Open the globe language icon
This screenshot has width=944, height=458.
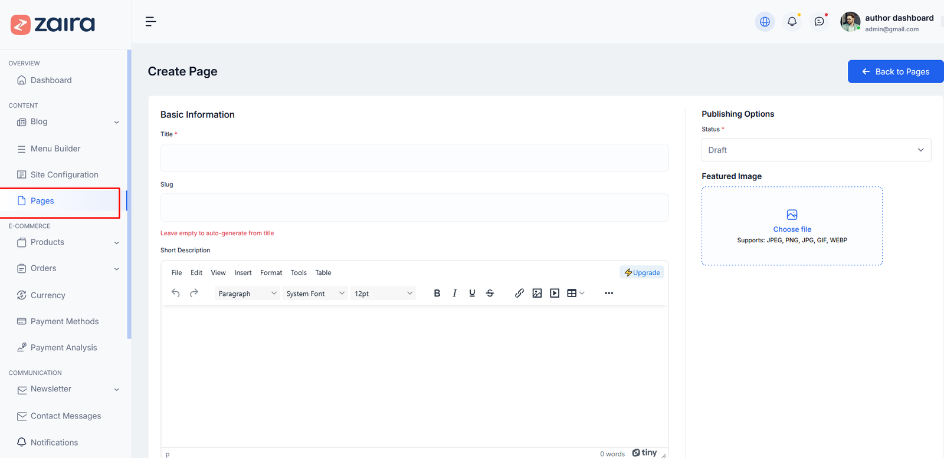(x=765, y=22)
